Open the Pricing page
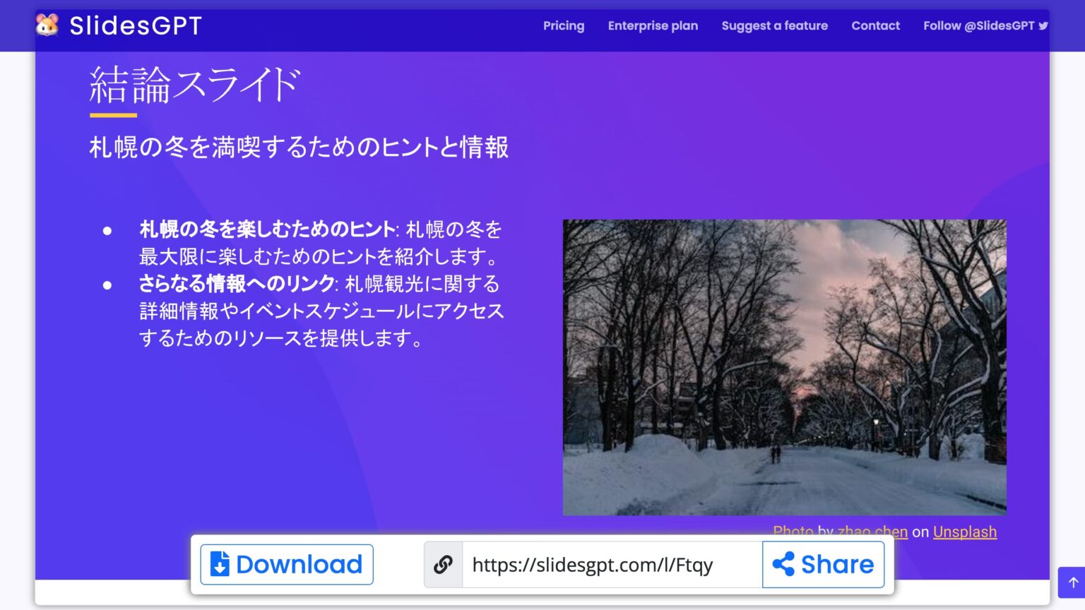 [x=563, y=25]
